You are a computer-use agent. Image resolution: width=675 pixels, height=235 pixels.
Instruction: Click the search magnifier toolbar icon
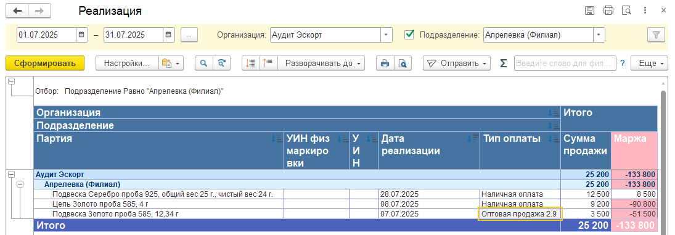click(203, 64)
